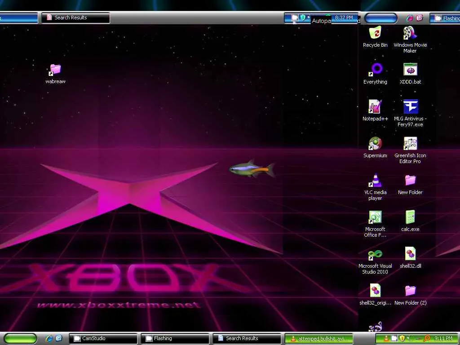Switch to Search Results in the bottom taskbar

247,339
